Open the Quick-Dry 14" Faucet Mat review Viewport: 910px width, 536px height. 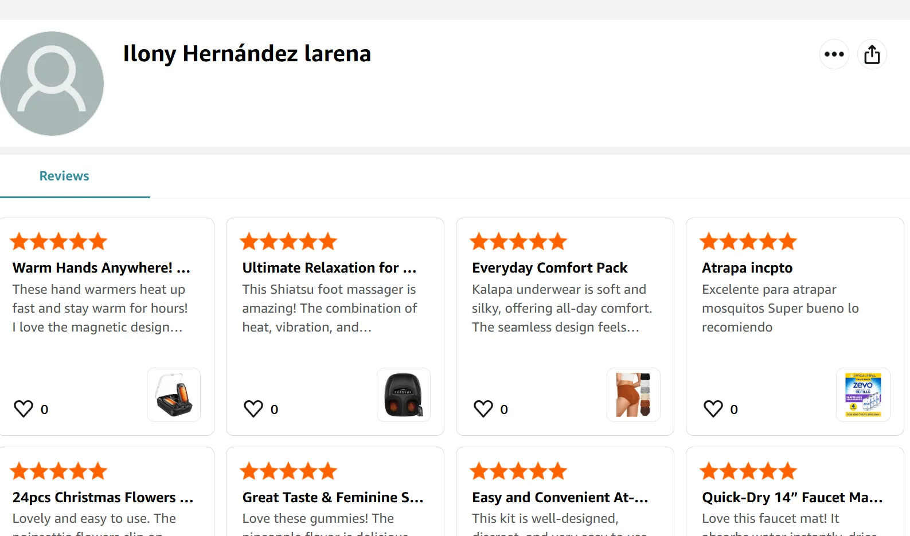[792, 498]
